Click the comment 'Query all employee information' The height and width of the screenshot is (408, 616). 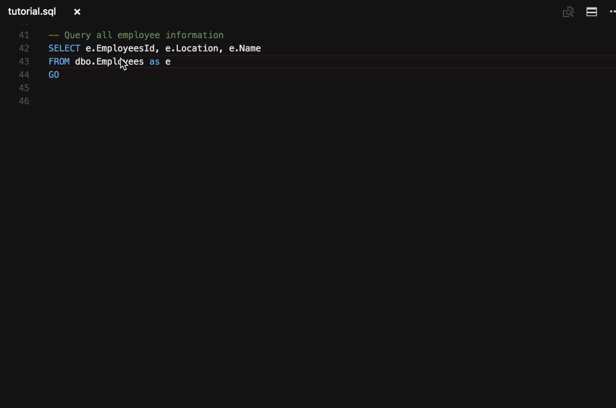coord(144,35)
